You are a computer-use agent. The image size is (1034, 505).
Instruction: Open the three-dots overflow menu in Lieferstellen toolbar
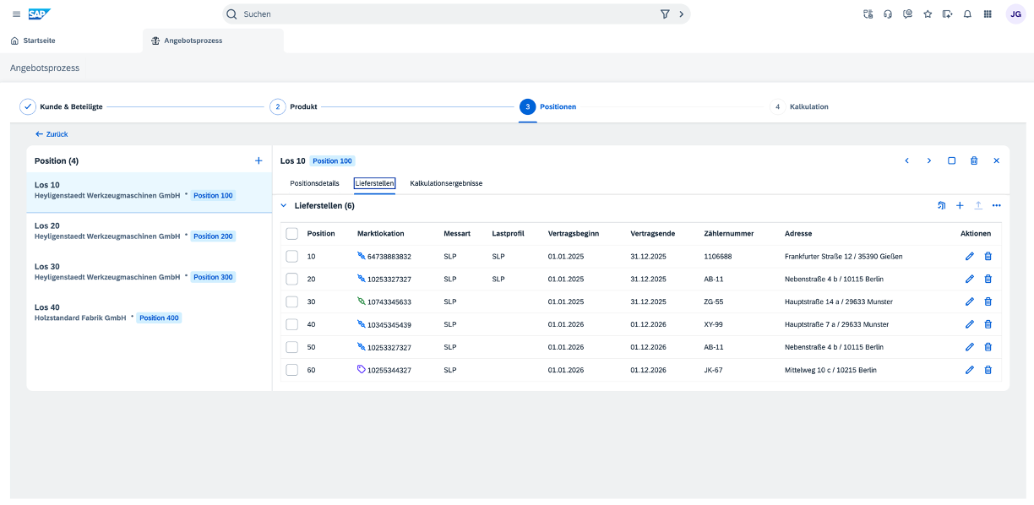click(x=997, y=205)
